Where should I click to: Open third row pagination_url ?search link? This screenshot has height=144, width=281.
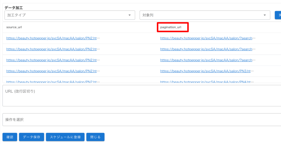point(207,60)
